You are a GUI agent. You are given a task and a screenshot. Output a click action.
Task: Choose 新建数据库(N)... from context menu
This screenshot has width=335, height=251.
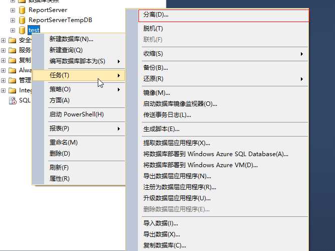79,39
